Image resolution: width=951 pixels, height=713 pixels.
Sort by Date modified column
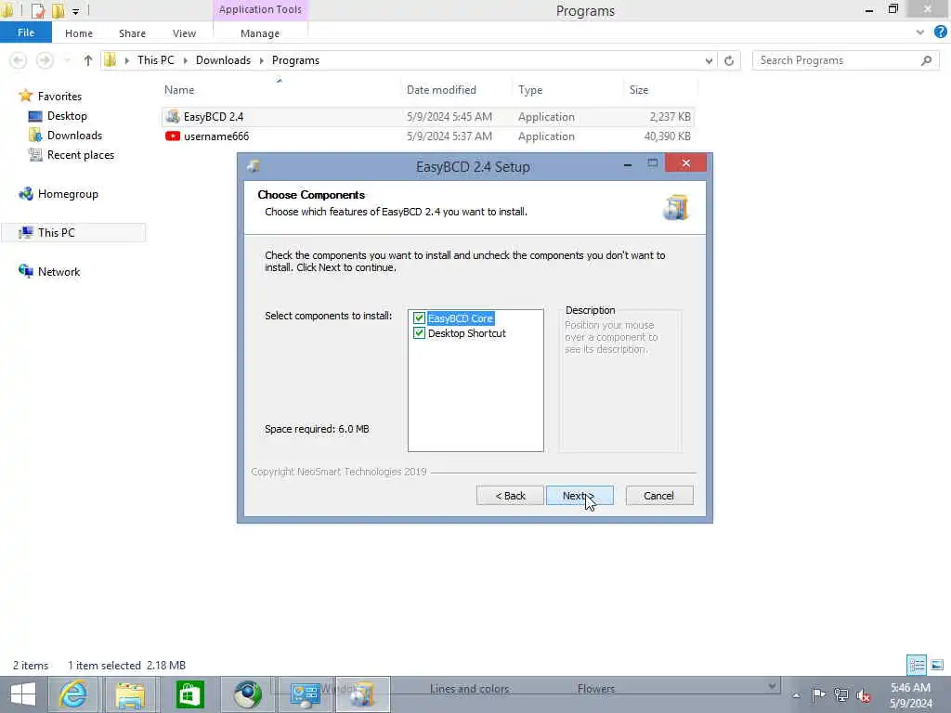441,90
